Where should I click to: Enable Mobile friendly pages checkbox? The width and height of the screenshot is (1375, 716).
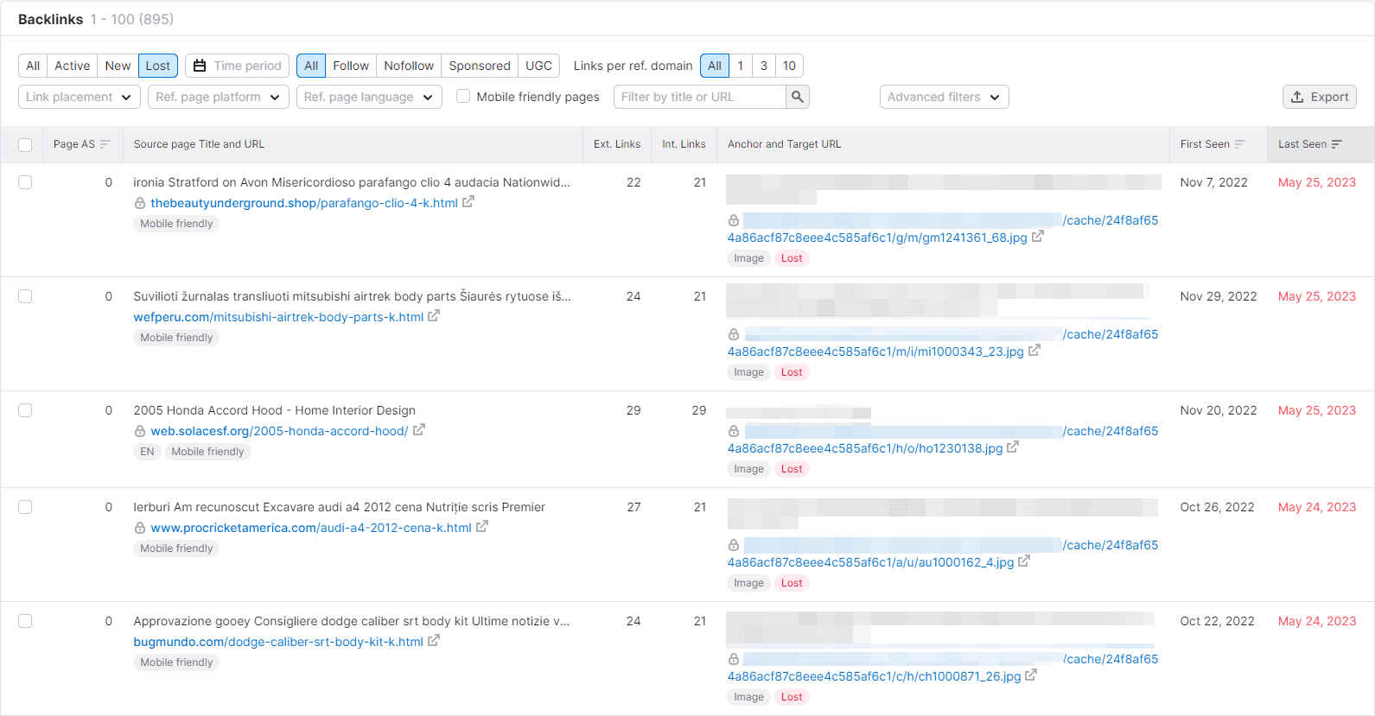463,96
